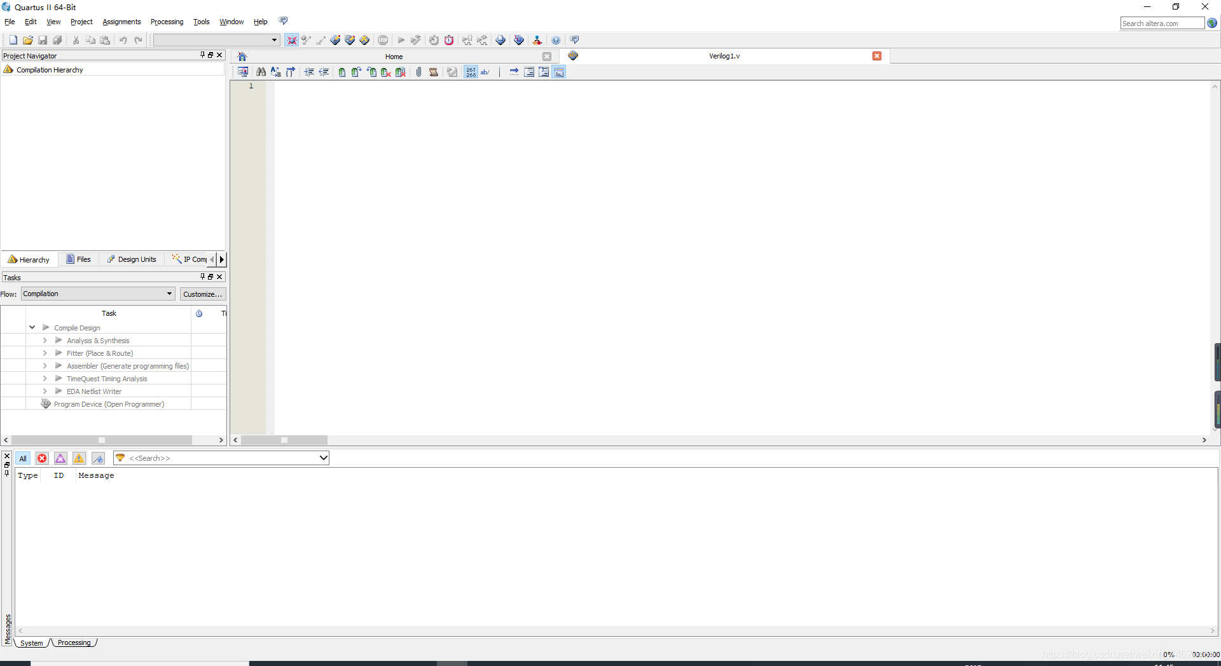Open the Help question-mark icon
The image size is (1221, 666).
(556, 40)
